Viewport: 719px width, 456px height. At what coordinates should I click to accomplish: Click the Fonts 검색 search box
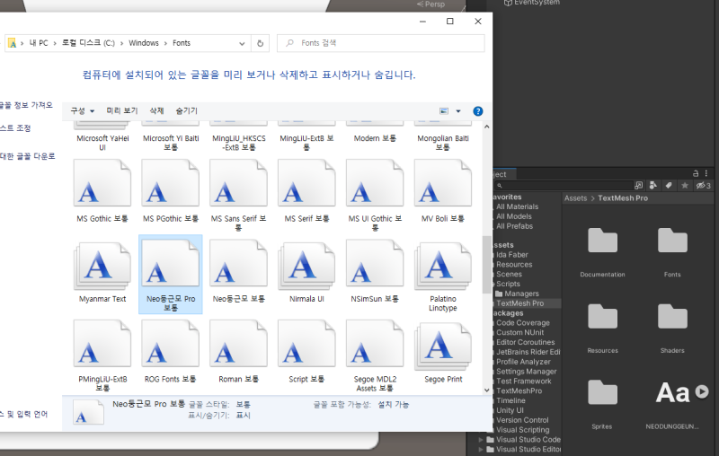[x=380, y=43]
